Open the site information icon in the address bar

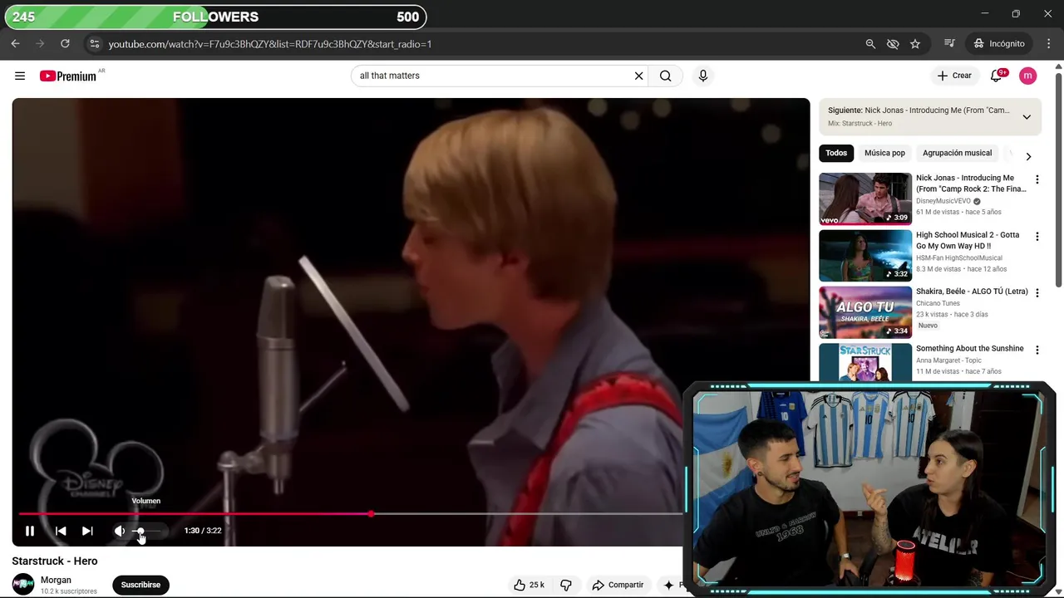pyautogui.click(x=94, y=44)
